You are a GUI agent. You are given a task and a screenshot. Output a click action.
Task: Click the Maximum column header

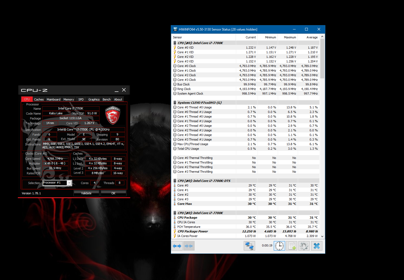(288, 37)
